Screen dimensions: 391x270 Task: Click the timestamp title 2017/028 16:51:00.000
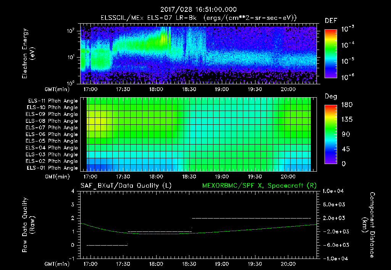tap(198, 10)
